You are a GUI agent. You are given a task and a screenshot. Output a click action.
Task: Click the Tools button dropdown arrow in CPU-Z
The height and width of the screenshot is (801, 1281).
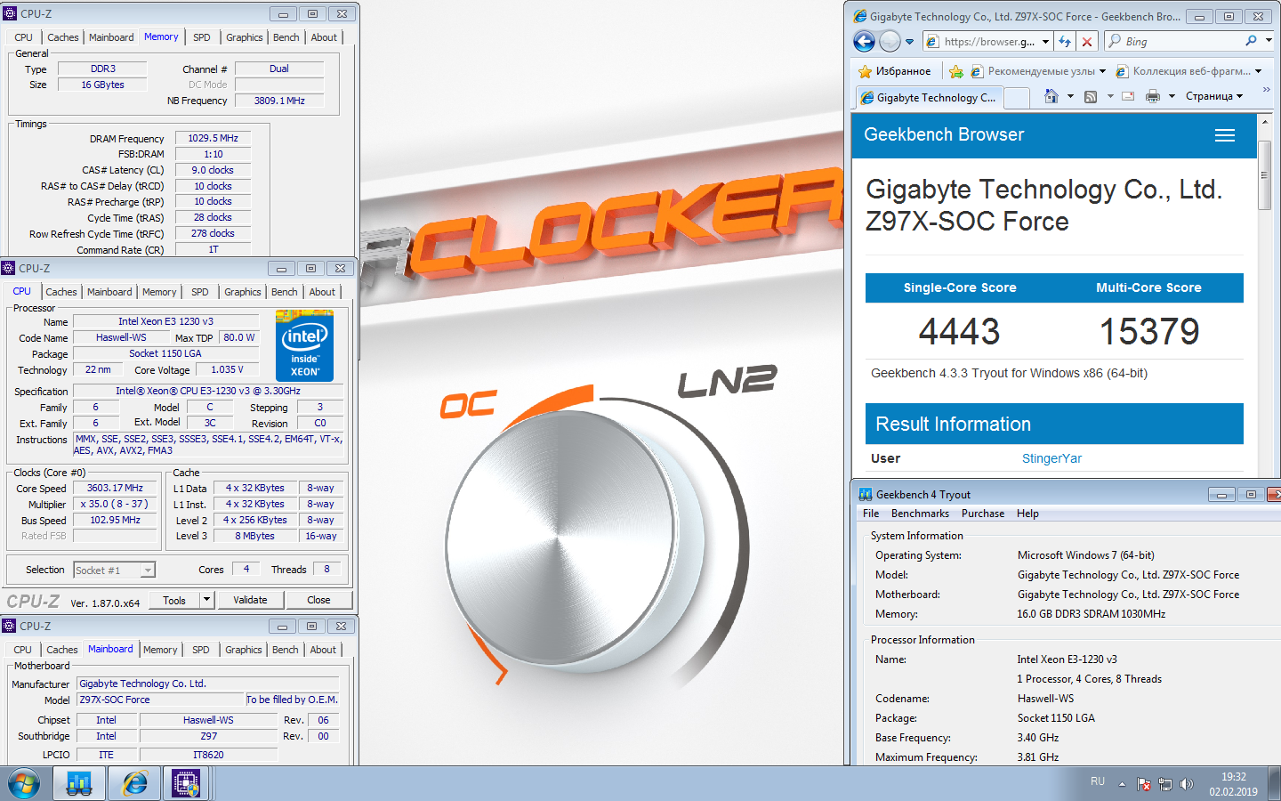tap(206, 600)
